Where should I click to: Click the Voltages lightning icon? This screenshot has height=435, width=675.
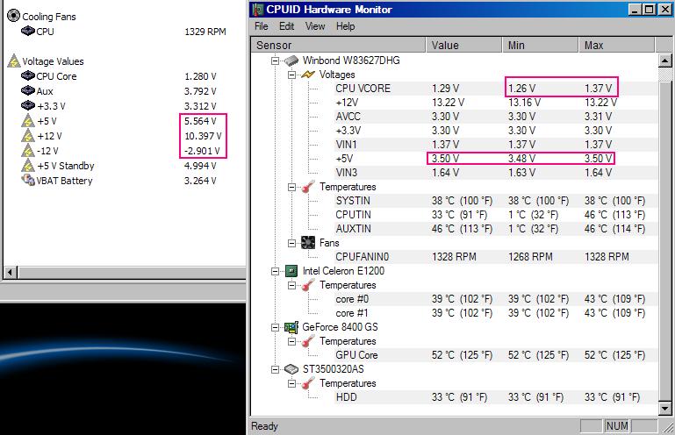pyautogui.click(x=308, y=75)
